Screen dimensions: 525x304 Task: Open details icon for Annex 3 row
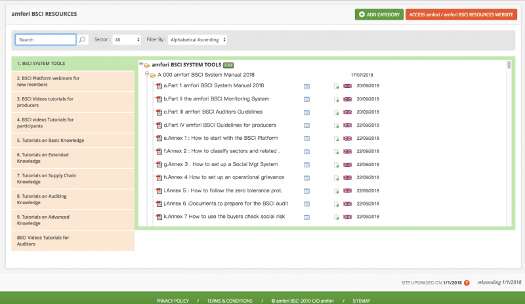click(306, 164)
